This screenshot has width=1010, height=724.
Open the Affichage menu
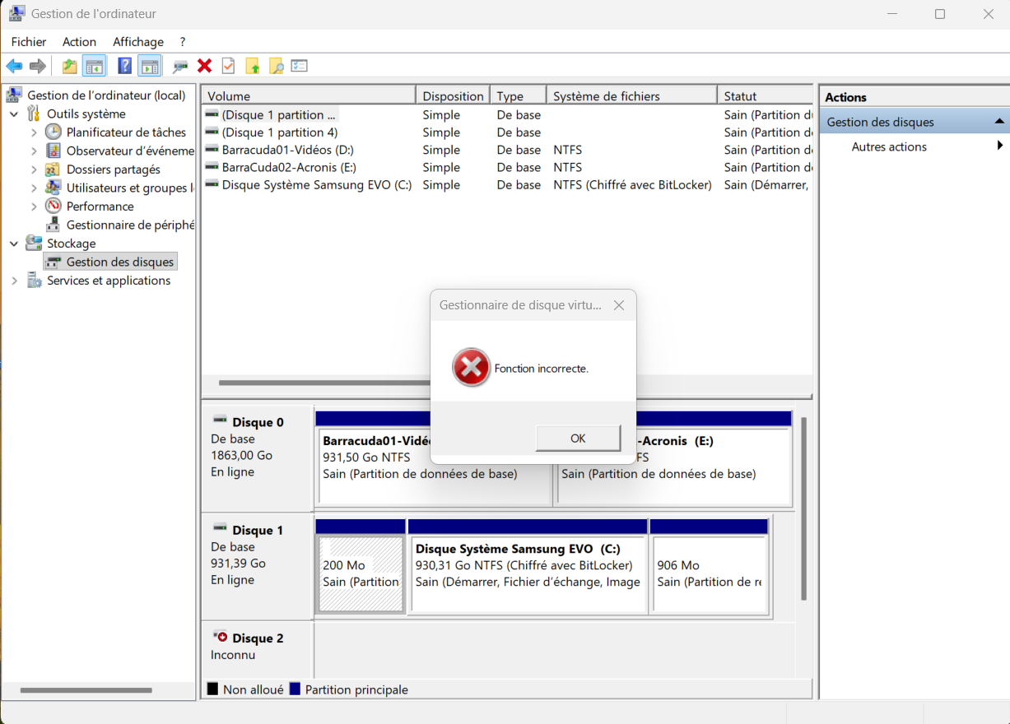(x=138, y=42)
